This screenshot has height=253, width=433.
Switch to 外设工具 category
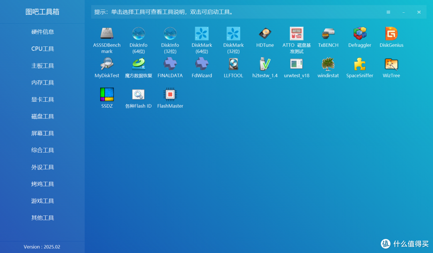coord(42,167)
